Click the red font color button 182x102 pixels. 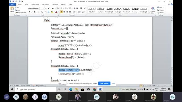click(x=56, y=12)
